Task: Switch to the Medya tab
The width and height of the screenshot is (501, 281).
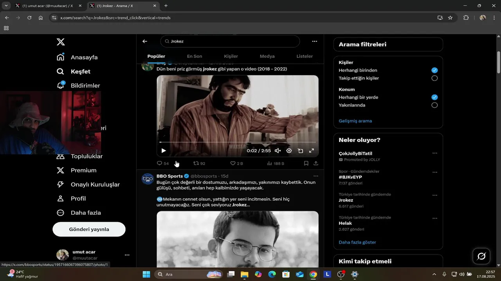Action: pyautogui.click(x=267, y=56)
